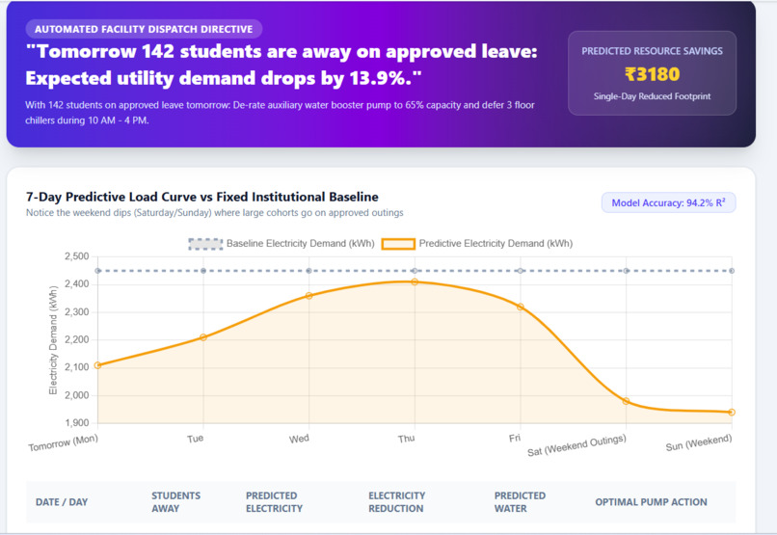The width and height of the screenshot is (777, 535).
Task: Click the Tue baseline data point
Action: pyautogui.click(x=203, y=271)
